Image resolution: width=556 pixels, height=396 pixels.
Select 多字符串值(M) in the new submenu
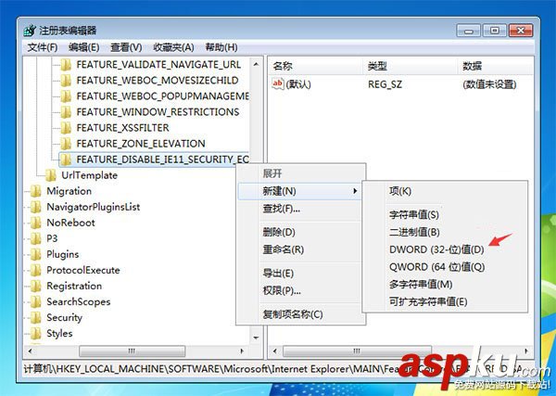pos(446,284)
